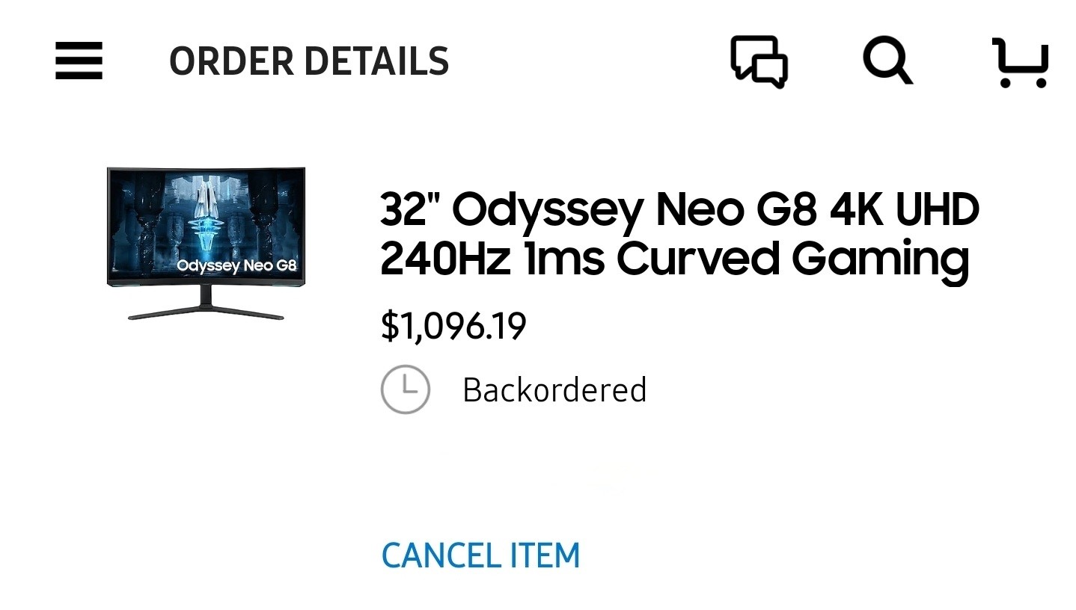Open the chat support bubbles icon
The width and height of the screenshot is (1076, 610).
tap(759, 61)
